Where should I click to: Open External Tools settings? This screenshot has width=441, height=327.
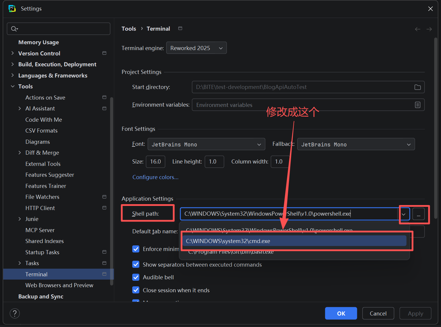click(x=43, y=164)
